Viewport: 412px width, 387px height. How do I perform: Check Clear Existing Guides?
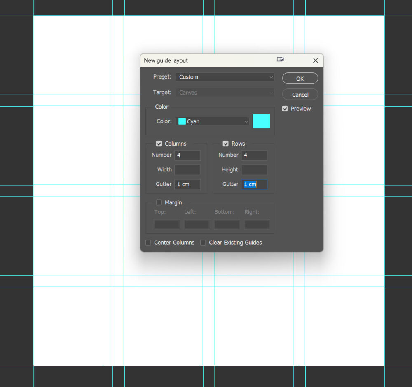(x=203, y=243)
